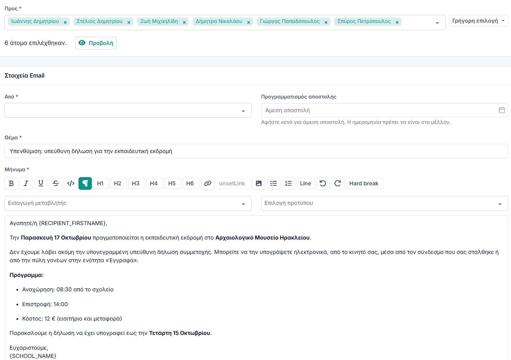The image size is (511, 360).
Task: Open the Από sender dropdown
Action: [128, 111]
